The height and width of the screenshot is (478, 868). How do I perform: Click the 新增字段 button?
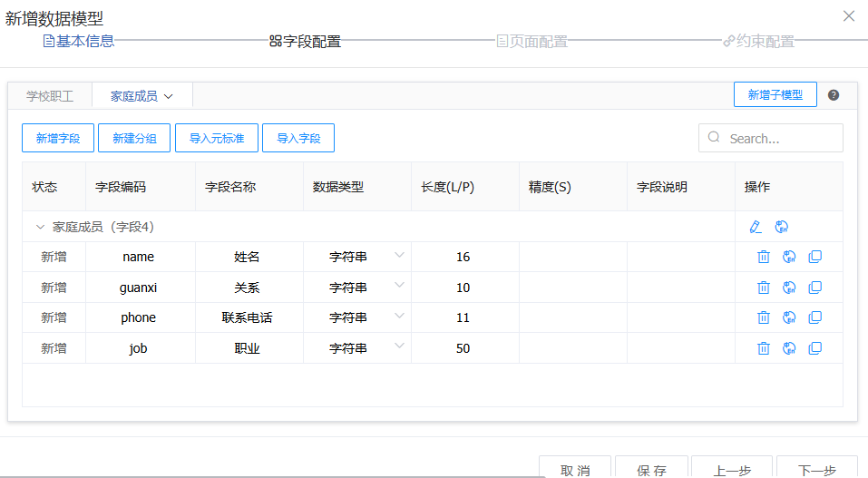[58, 139]
